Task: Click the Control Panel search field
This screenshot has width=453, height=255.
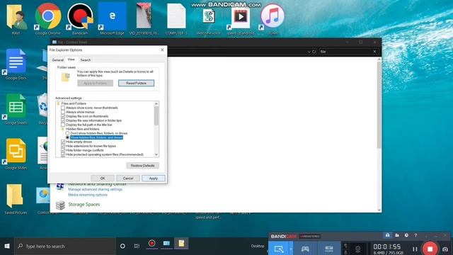Action: click(x=345, y=52)
